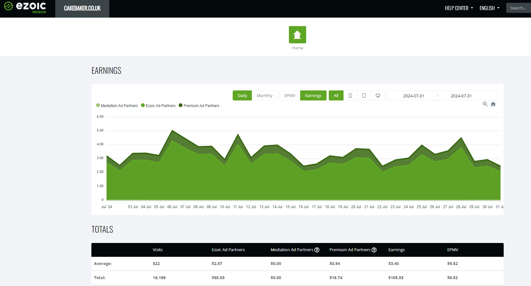Filter earnings by tablet device icon

[364, 95]
